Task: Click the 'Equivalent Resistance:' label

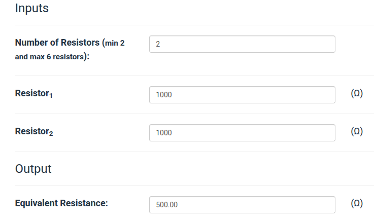Action: pyautogui.click(x=61, y=203)
